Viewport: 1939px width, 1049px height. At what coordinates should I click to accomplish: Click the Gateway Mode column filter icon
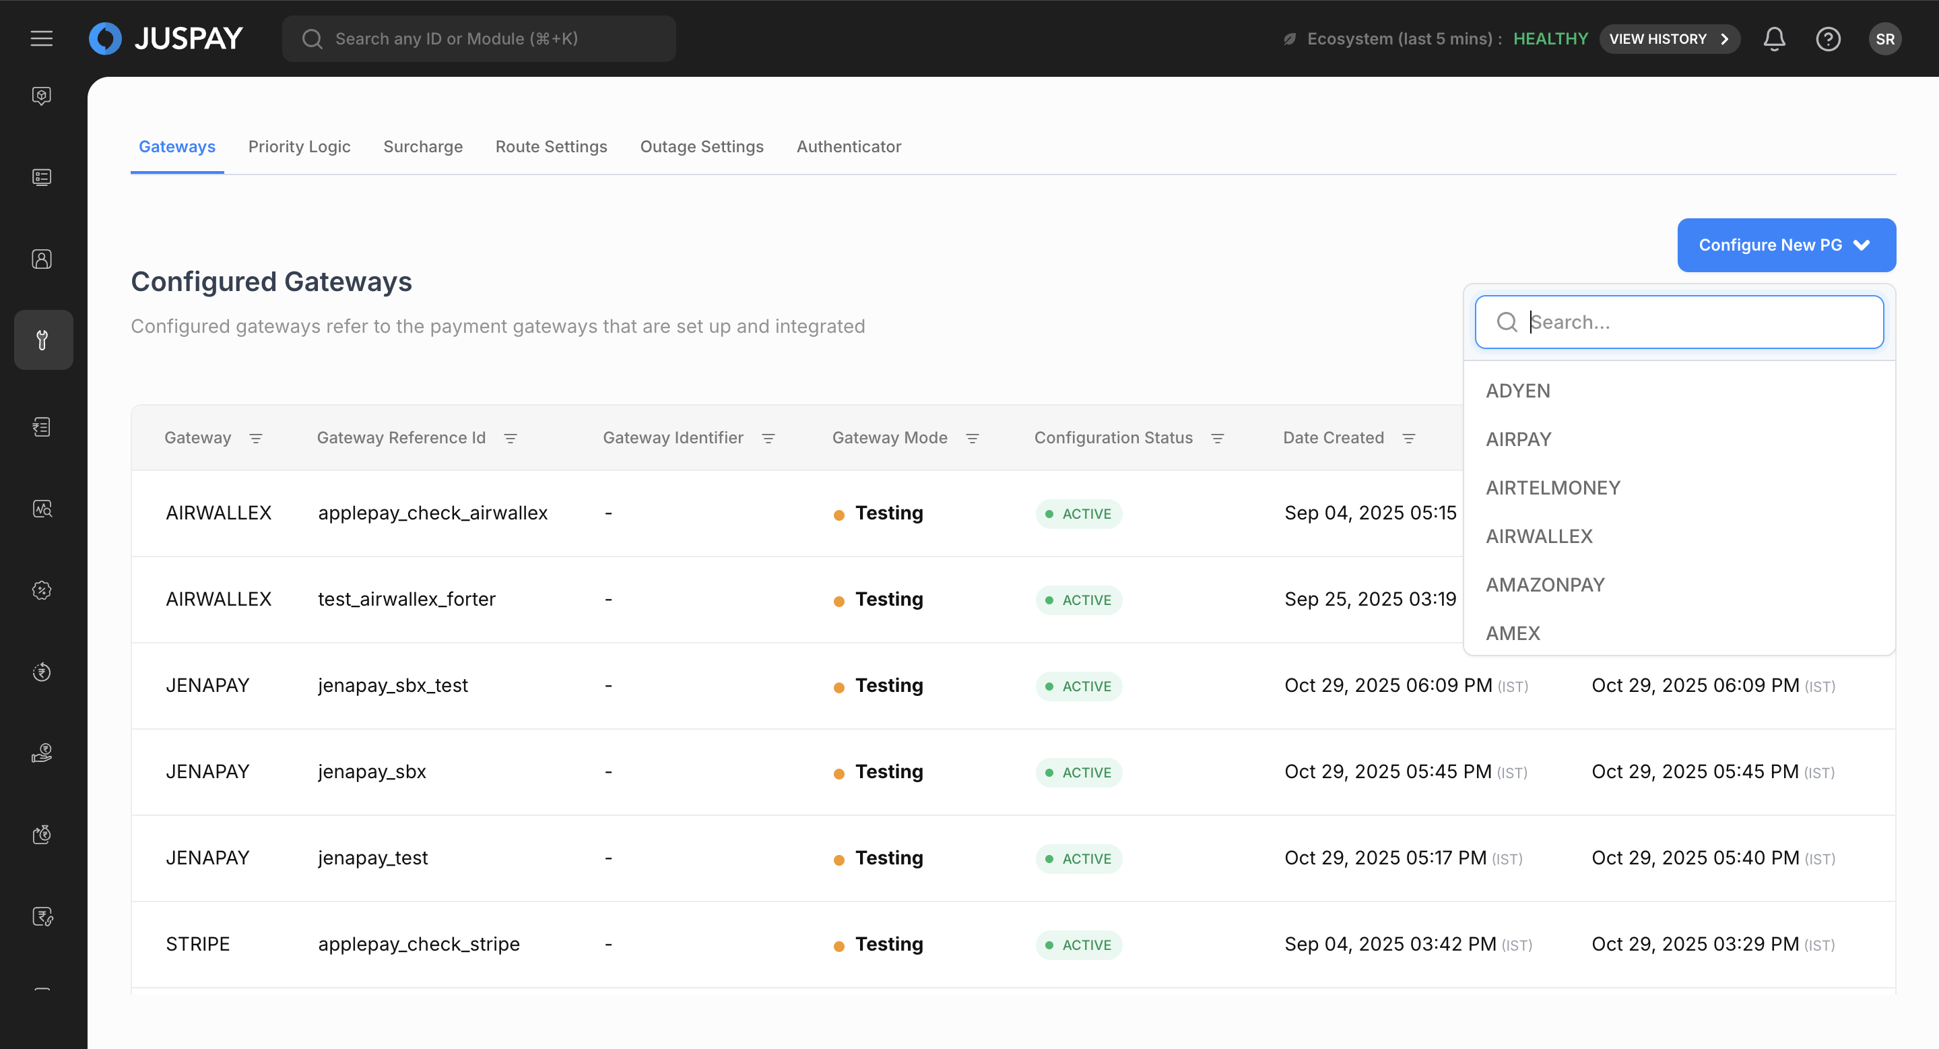(x=972, y=439)
